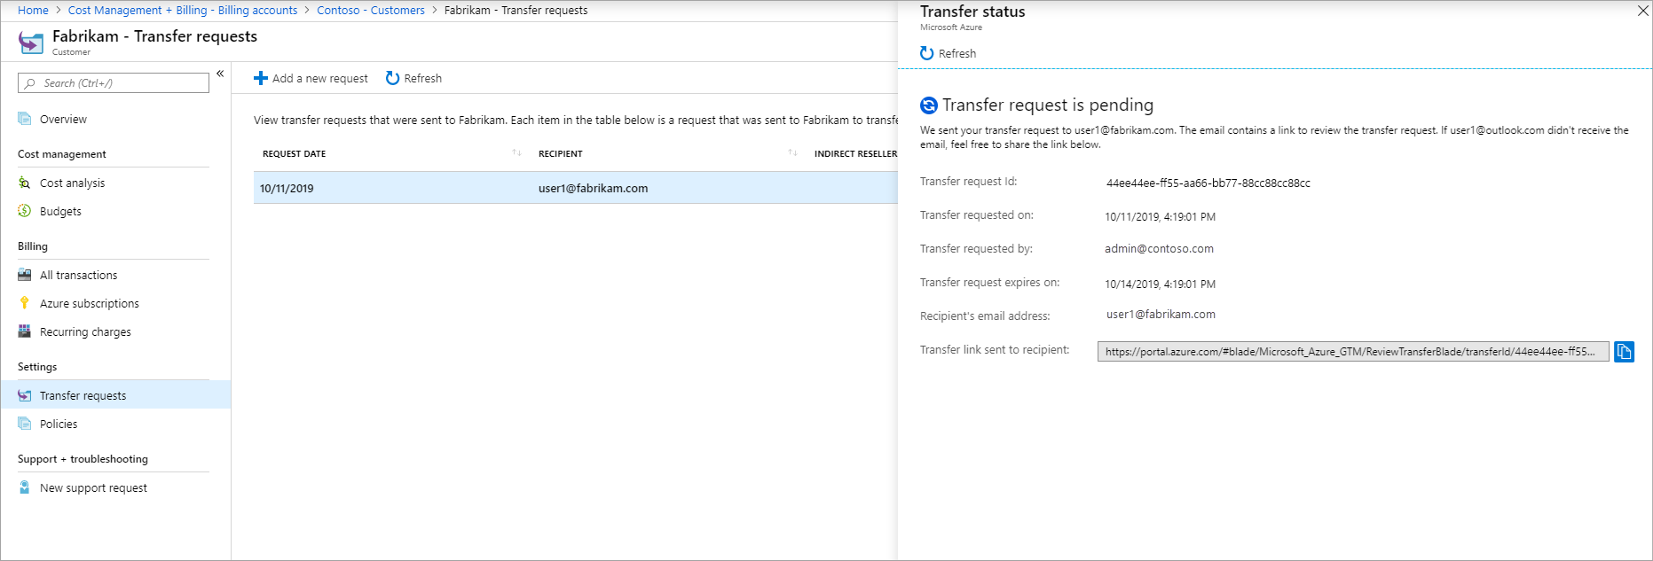Collapse the left navigation menu
Viewport: 1653px width, 561px height.
click(x=220, y=74)
